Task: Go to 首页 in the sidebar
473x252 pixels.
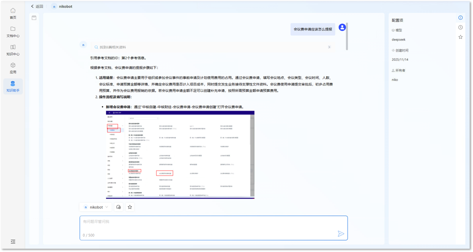Action: click(x=13, y=14)
